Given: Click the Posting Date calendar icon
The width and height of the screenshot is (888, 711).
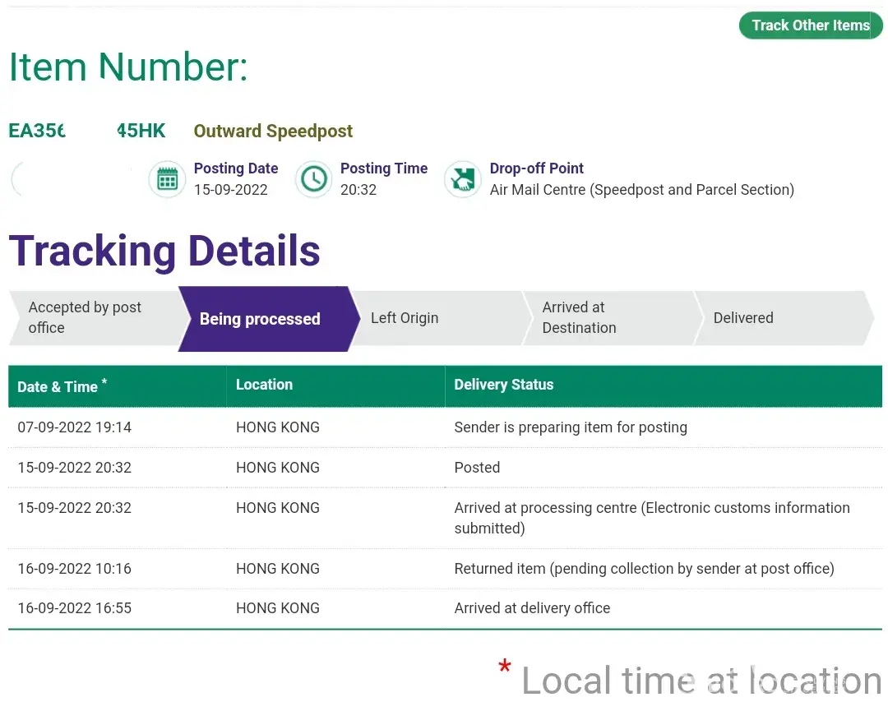Looking at the screenshot, I should [x=167, y=179].
